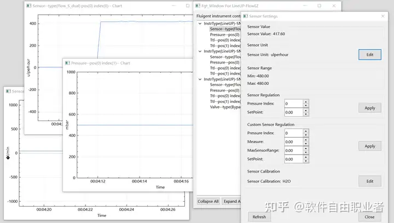Click the Expand All button in Fgt_Window
The image size is (394, 223).
pyautogui.click(x=231, y=201)
